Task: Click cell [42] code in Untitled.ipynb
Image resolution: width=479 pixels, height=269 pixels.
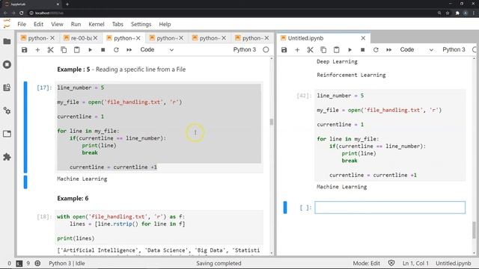Action: point(390,135)
